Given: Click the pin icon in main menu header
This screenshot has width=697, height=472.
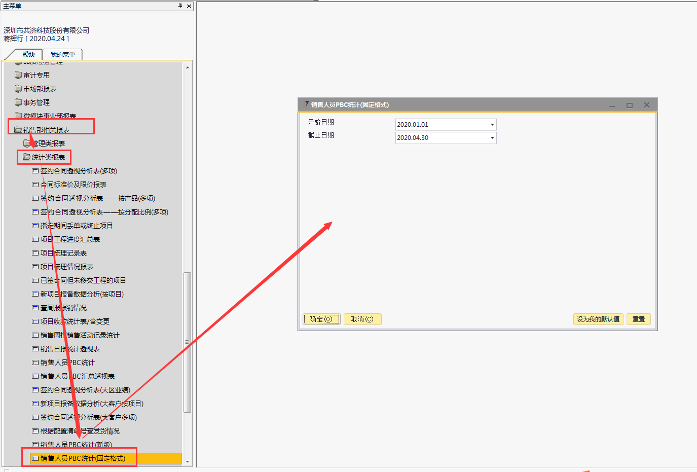Looking at the screenshot, I should click(x=180, y=6).
